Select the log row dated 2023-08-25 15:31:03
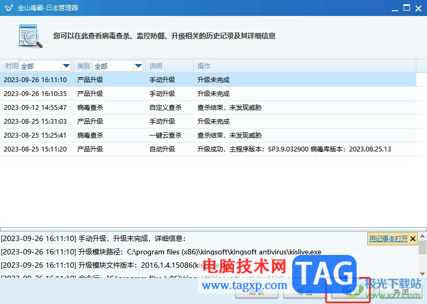Image resolution: width=427 pixels, height=304 pixels. pos(208,122)
